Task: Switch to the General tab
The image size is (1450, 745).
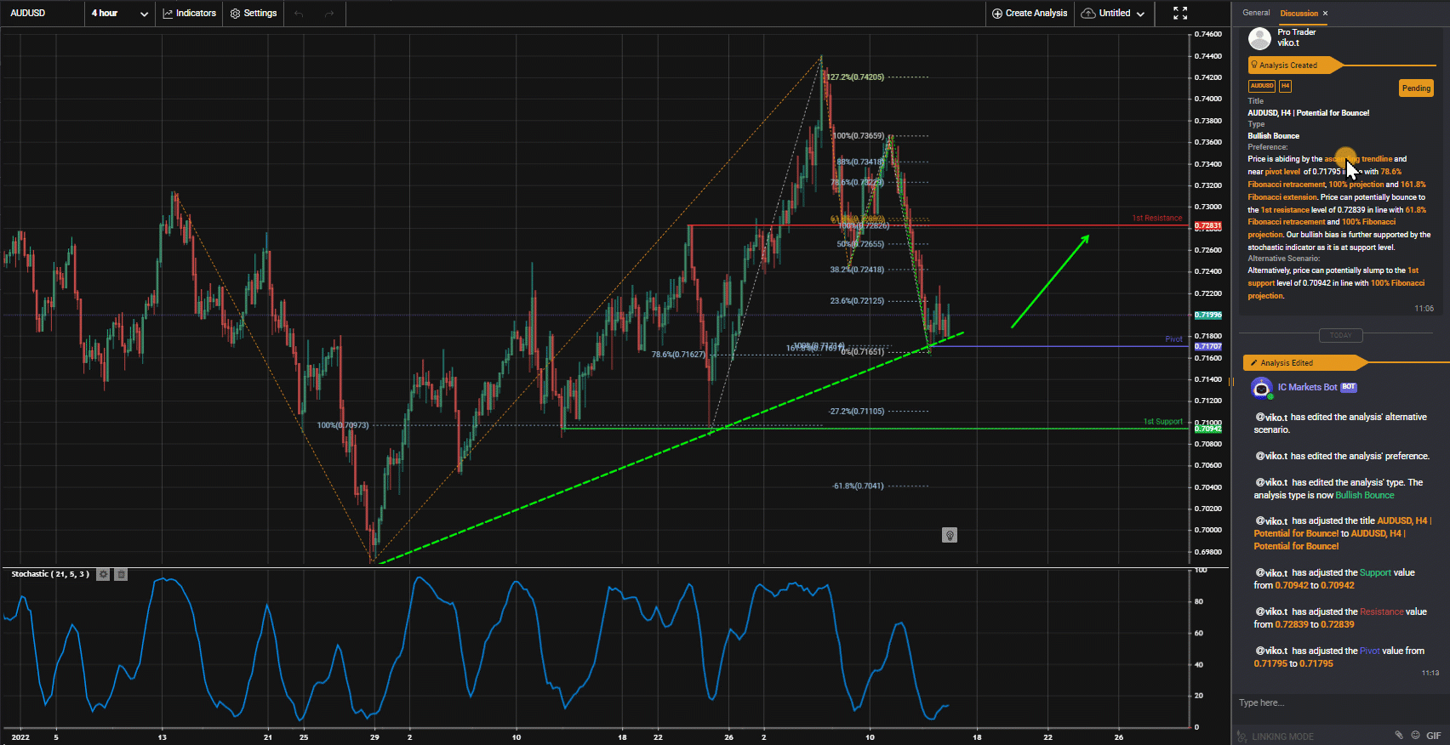Action: coord(1256,13)
